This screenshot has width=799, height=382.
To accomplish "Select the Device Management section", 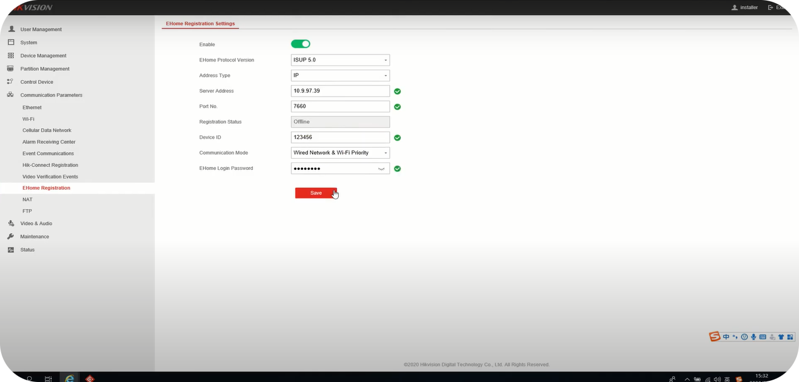I will click(43, 55).
